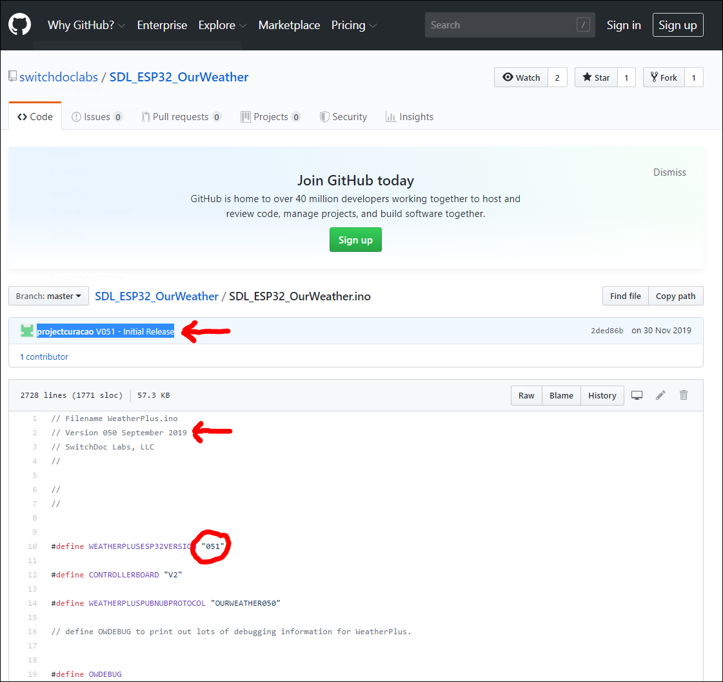The height and width of the screenshot is (682, 723).
Task: Open the stargazers count next to Star
Action: (x=626, y=77)
